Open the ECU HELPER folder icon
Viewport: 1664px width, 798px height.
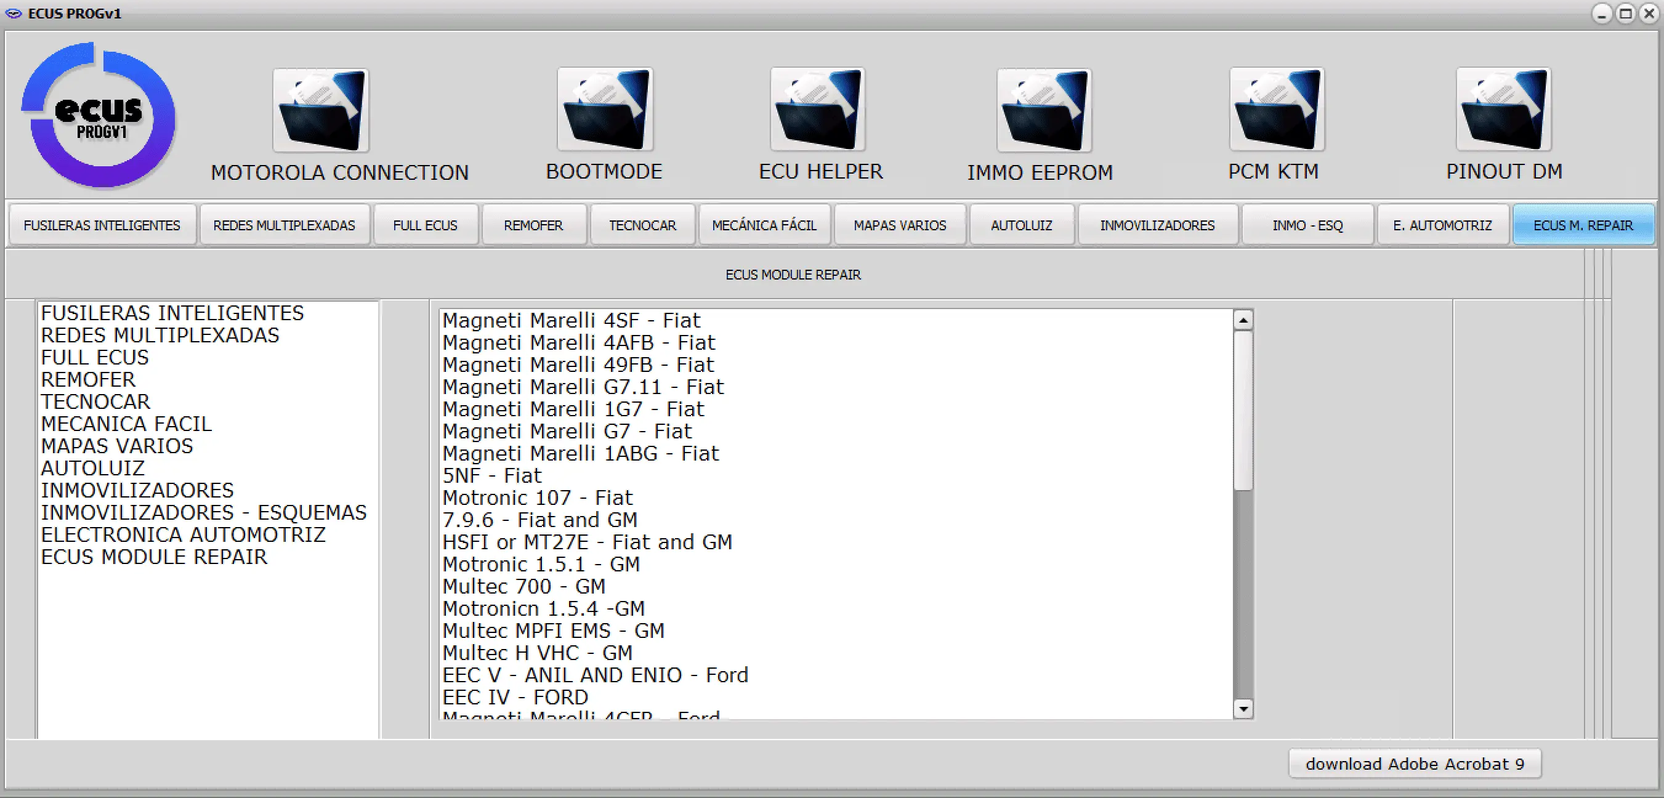[x=818, y=109]
